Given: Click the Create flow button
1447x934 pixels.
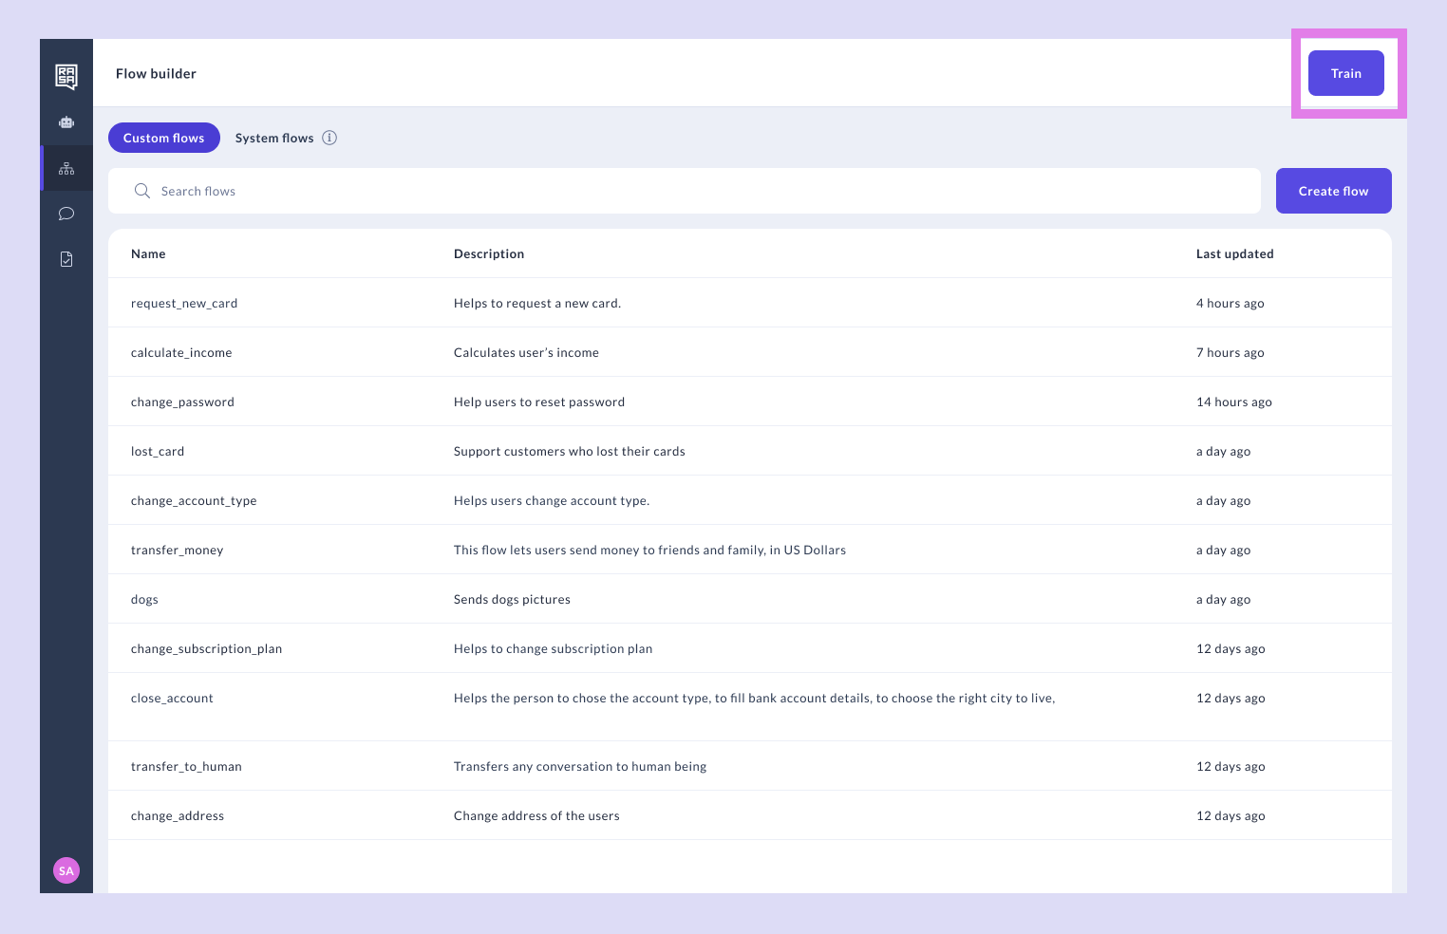Looking at the screenshot, I should (1333, 191).
